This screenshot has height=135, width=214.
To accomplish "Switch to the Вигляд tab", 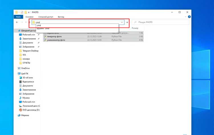I will (61, 17).
